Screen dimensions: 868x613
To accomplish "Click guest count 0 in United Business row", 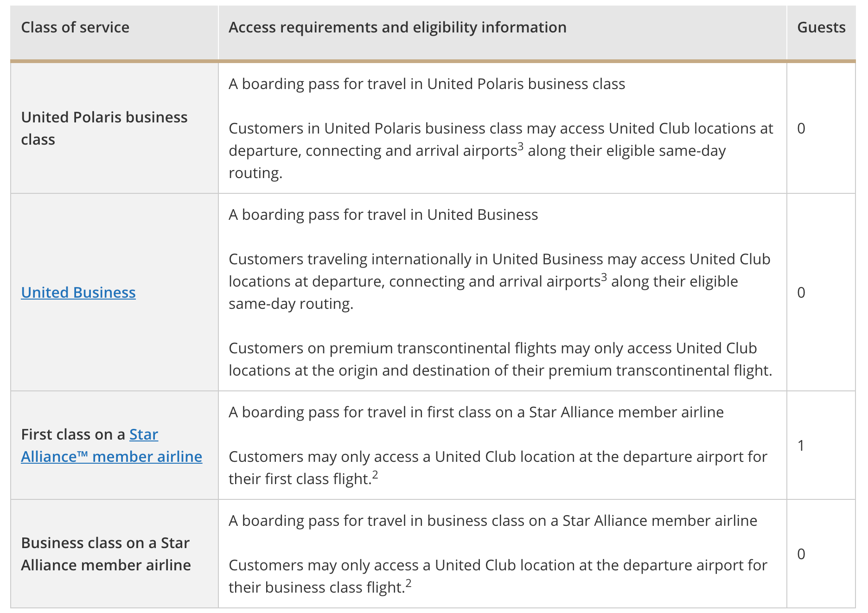I will coord(801,293).
